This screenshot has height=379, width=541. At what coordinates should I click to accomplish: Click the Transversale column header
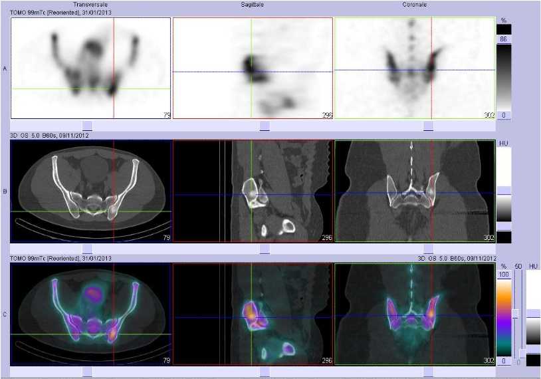(90, 5)
